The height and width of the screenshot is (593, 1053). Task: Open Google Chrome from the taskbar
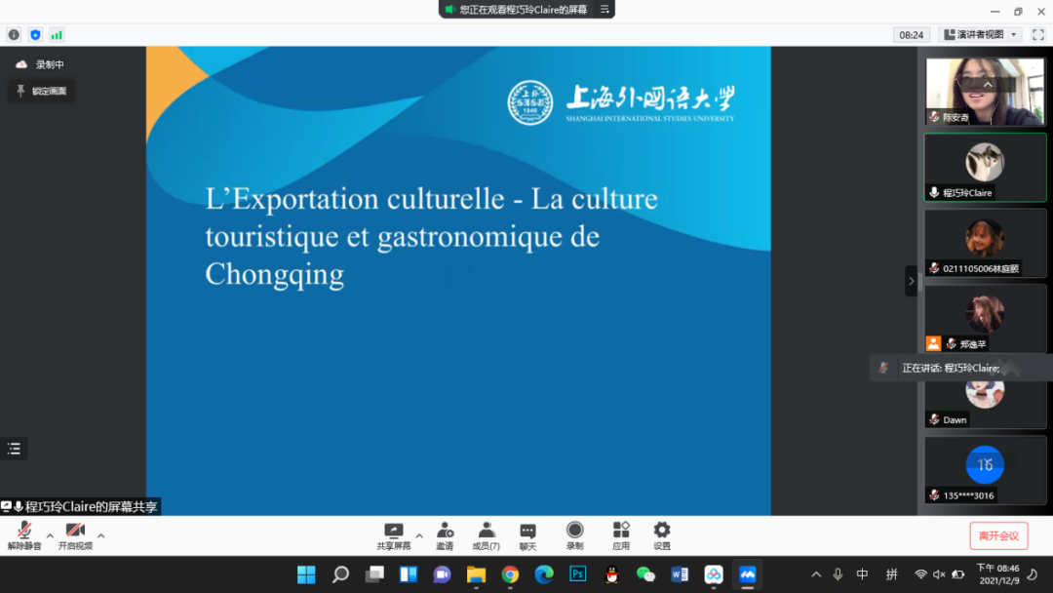click(x=510, y=574)
